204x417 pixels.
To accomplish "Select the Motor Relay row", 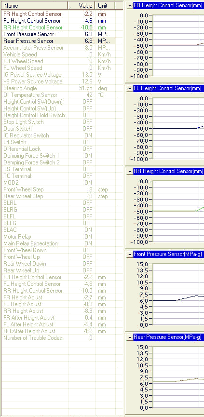I will click(x=62, y=237).
